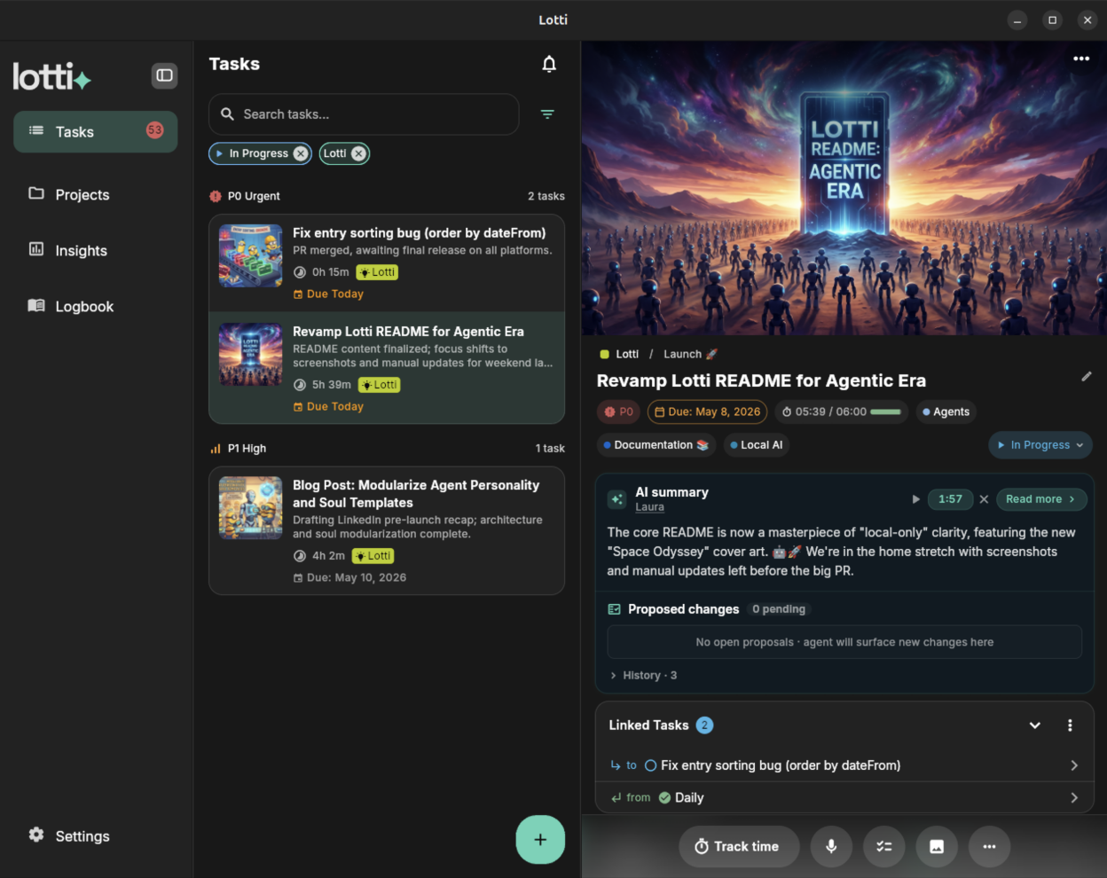Start Track time
The image size is (1107, 878).
click(739, 846)
